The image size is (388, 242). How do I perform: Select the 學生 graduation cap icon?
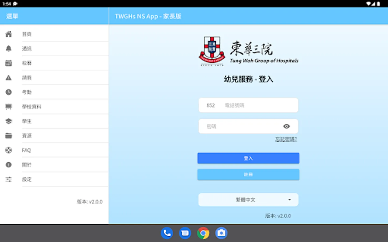tap(9, 121)
